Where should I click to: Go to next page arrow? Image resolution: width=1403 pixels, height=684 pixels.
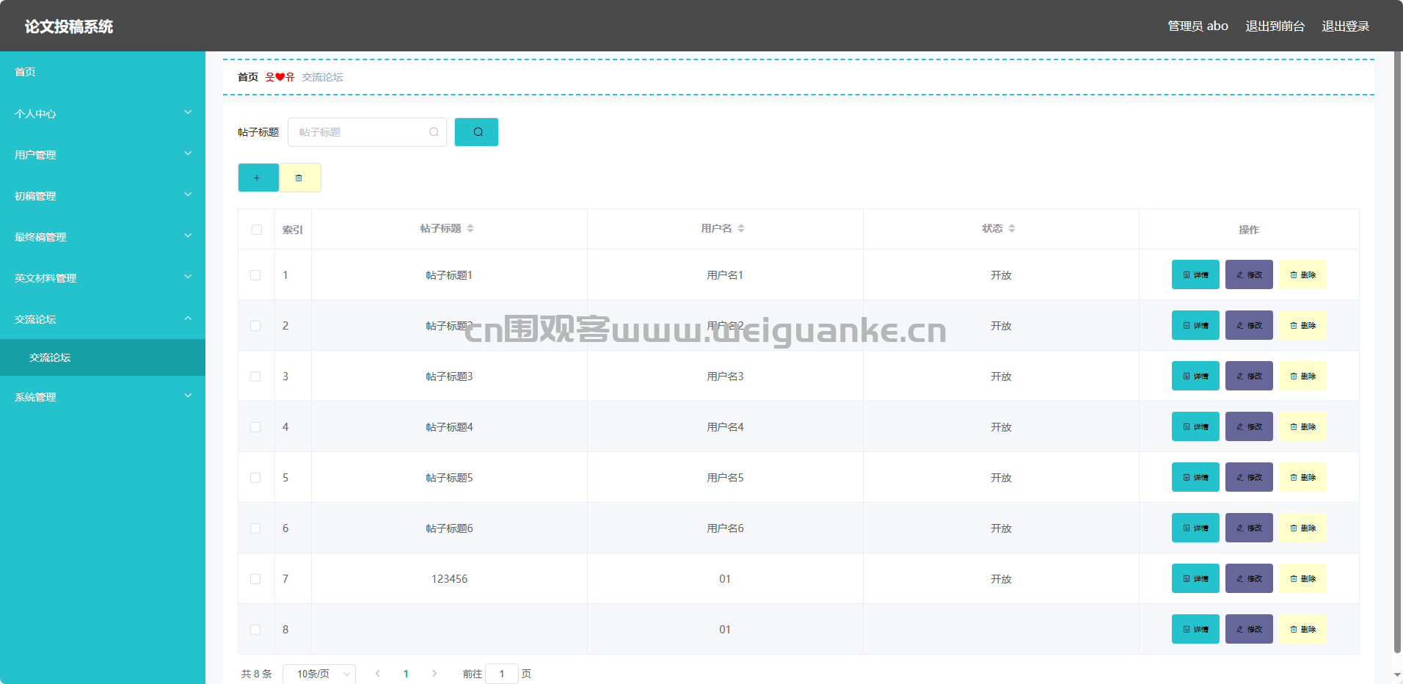[434, 674]
